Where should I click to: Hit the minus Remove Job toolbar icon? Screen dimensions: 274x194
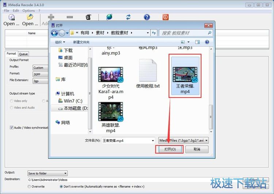[70, 17]
